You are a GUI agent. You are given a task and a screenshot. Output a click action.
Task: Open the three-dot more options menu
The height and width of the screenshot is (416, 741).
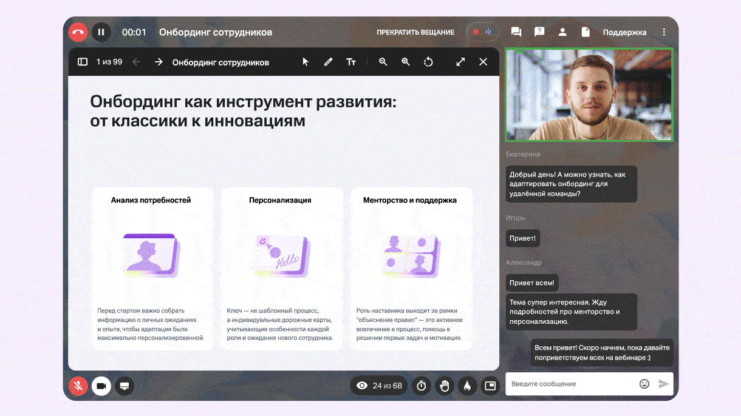pos(664,32)
